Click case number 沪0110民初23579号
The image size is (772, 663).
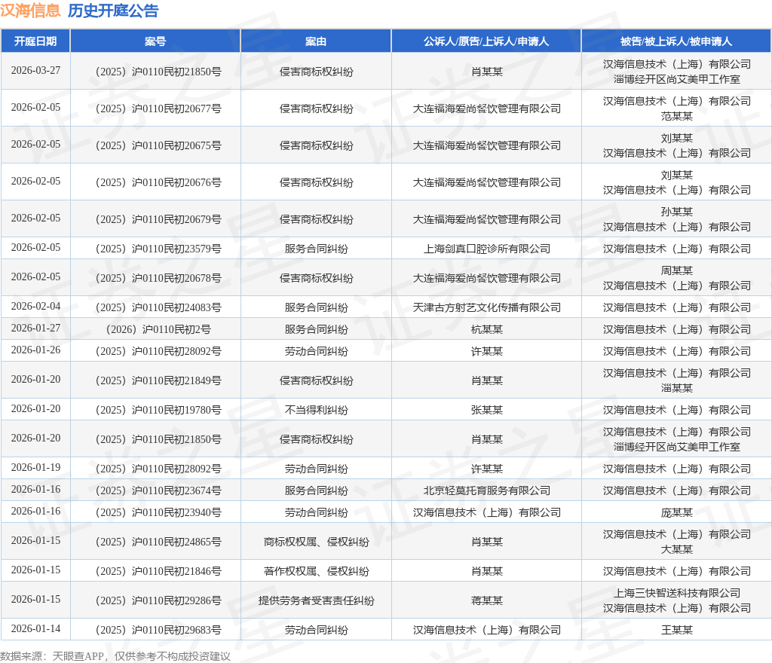coord(158,249)
